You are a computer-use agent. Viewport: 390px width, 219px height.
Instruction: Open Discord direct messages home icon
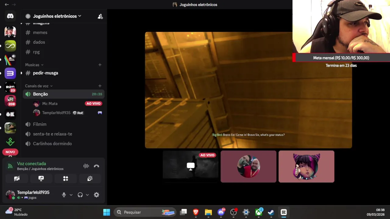10,16
